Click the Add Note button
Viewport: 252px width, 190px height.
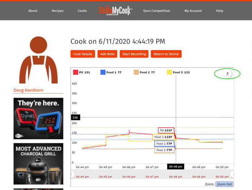click(107, 54)
